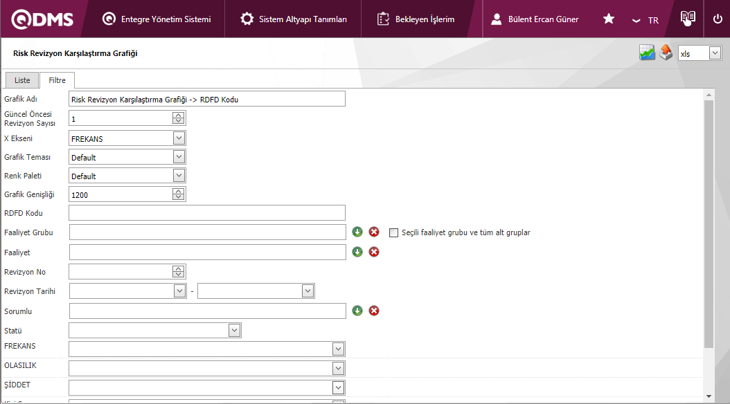
Task: Open the xls export format dropdown
Action: [x=715, y=53]
